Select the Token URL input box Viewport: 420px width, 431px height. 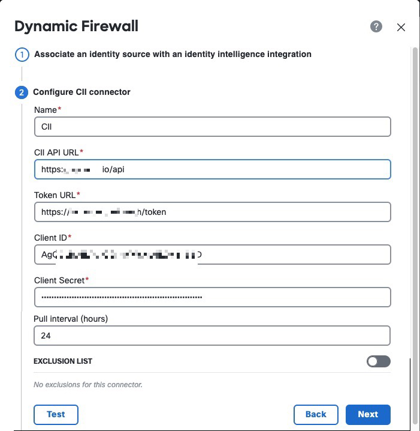tap(212, 212)
